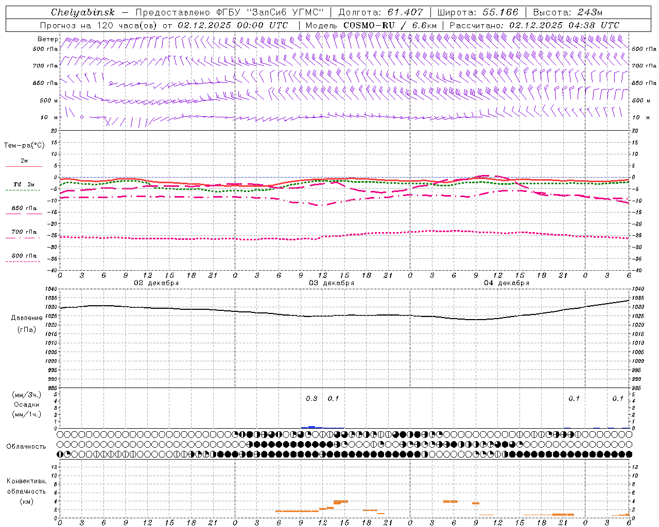
Task: Click "500 гПа" in the temperature legend
Action: (x=24, y=256)
